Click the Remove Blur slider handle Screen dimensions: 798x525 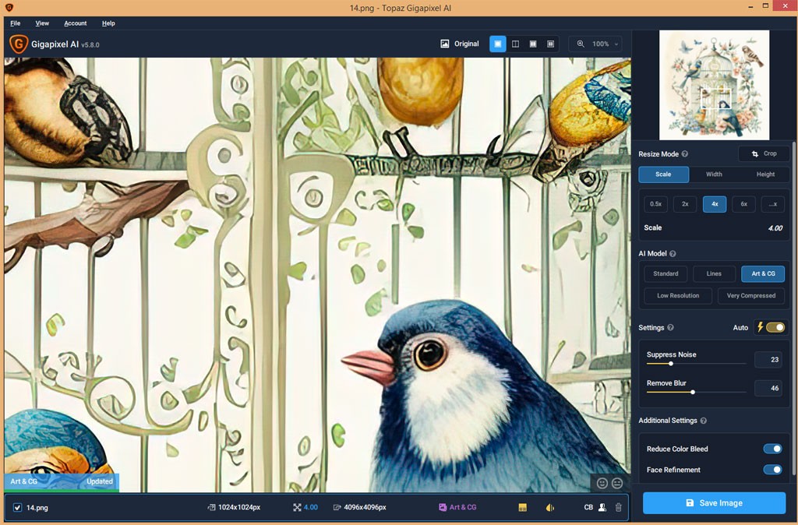(693, 393)
